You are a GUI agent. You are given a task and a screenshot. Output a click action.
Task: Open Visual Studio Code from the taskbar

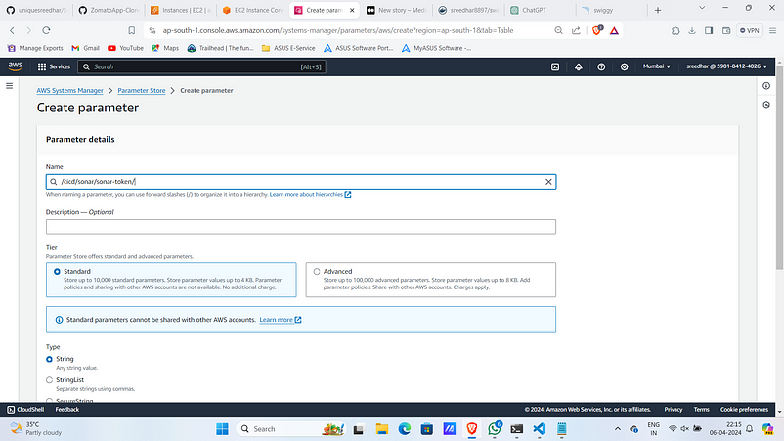(x=540, y=429)
